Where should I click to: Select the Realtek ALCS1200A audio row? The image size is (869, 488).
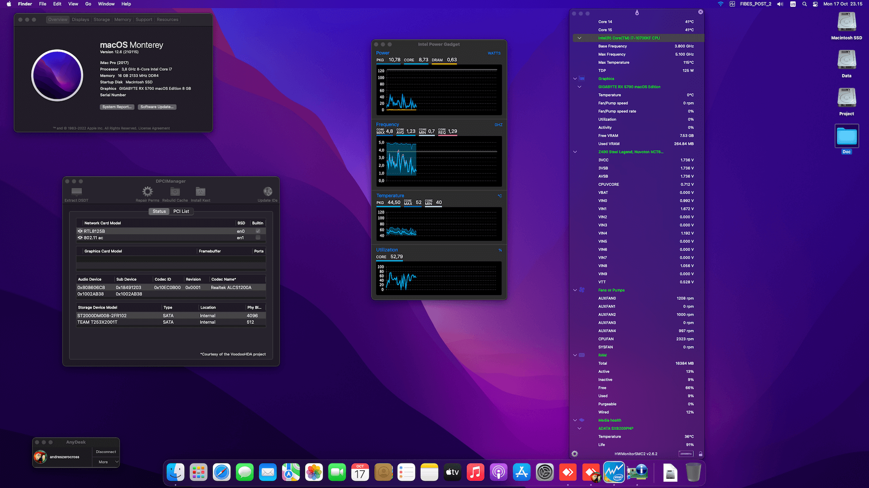coord(171,287)
